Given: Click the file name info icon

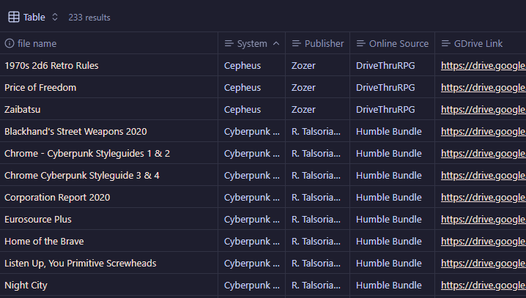Looking at the screenshot, I should [x=10, y=43].
